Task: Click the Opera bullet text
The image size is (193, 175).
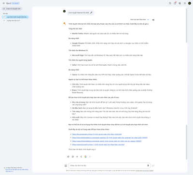Action: 111,74
